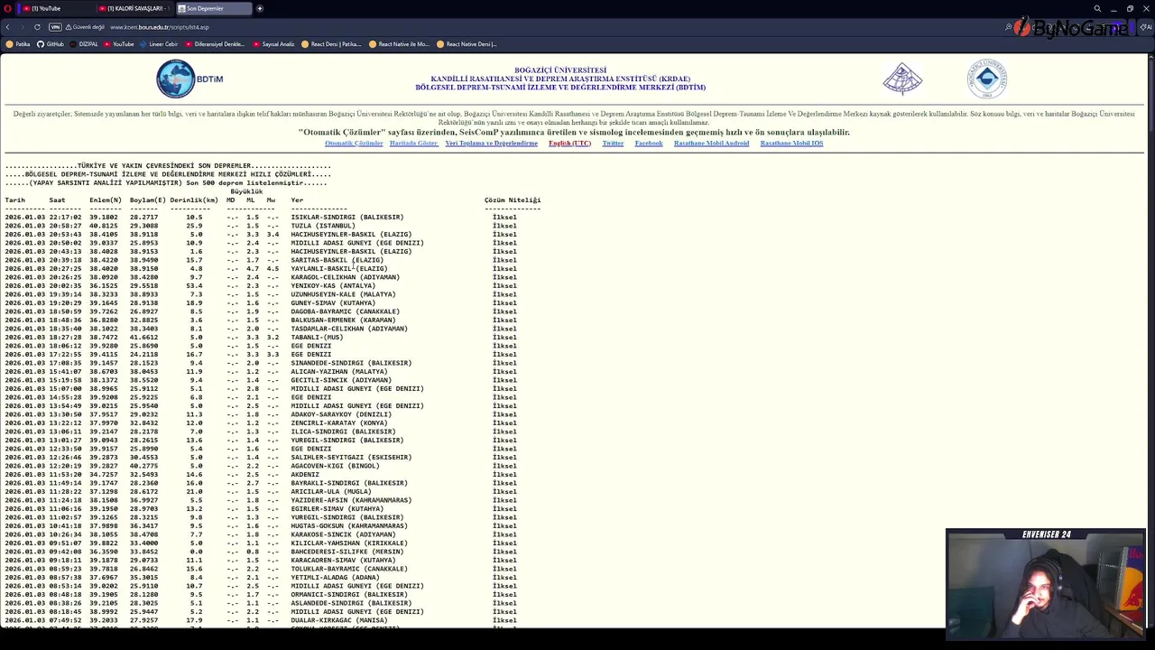Open the Patika bookmark
1155x650 pixels.
18,43
